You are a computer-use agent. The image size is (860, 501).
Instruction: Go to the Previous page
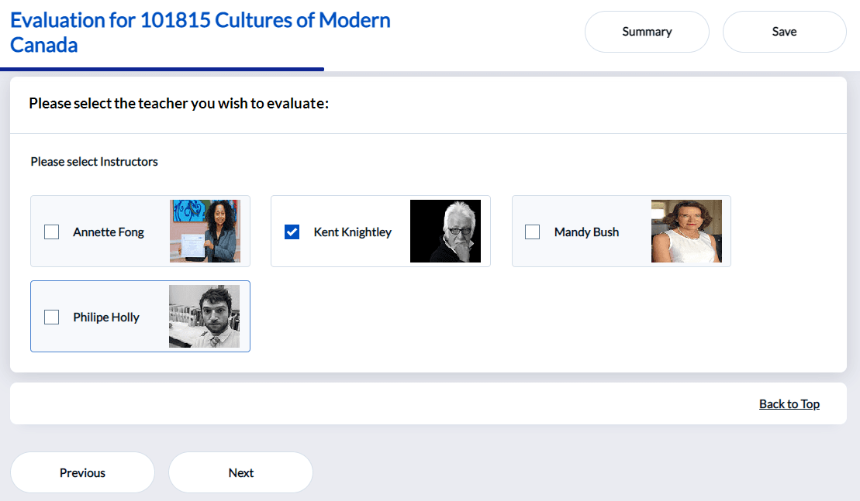tap(82, 472)
